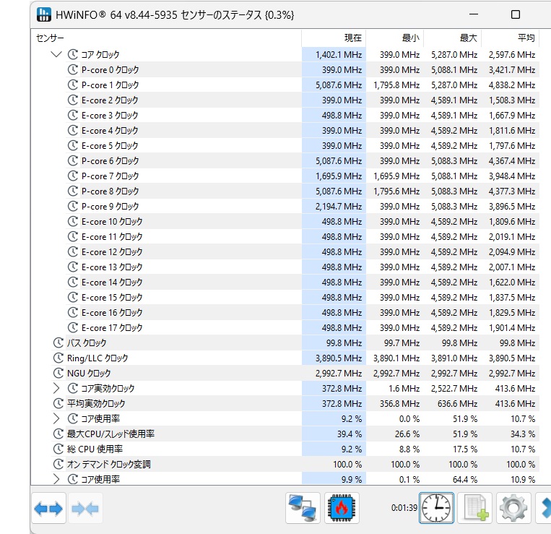Expand the コア使用率 group showing 9.2 %
The image size is (551, 534).
click(56, 418)
